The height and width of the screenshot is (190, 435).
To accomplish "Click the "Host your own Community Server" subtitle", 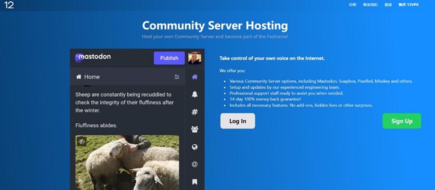I will pos(215,37).
